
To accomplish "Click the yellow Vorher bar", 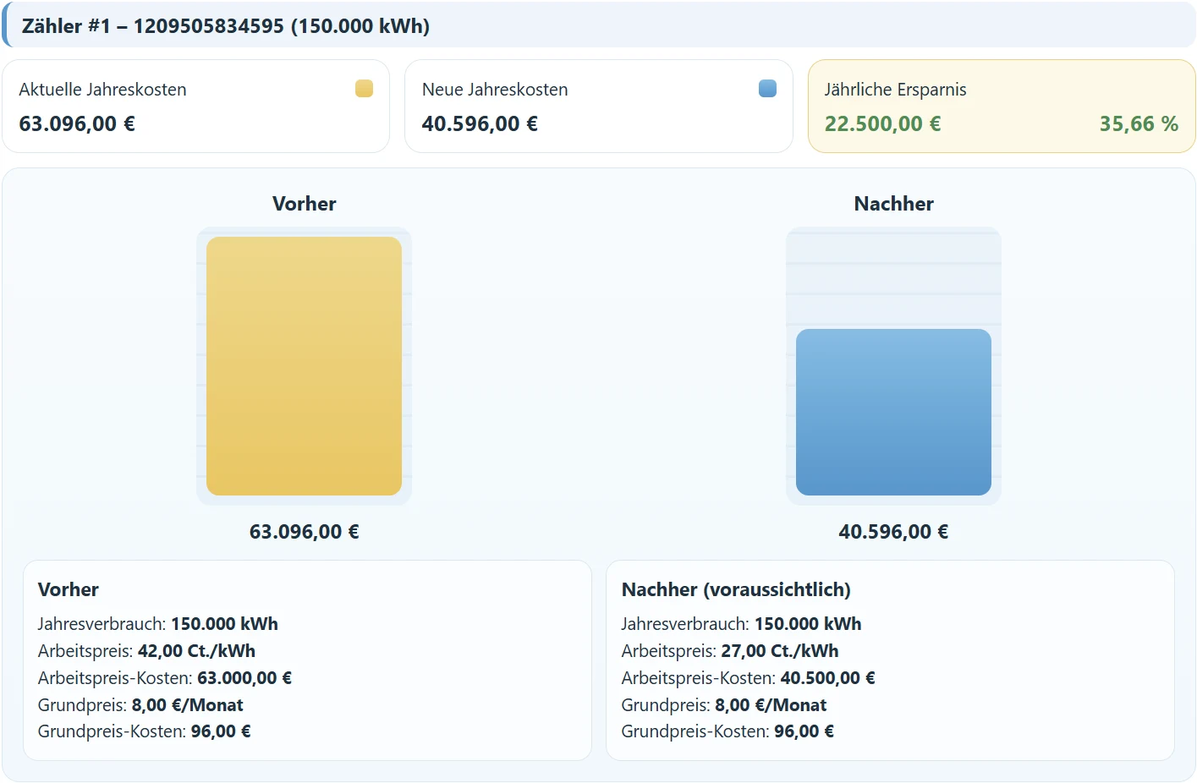I will point(304,366).
